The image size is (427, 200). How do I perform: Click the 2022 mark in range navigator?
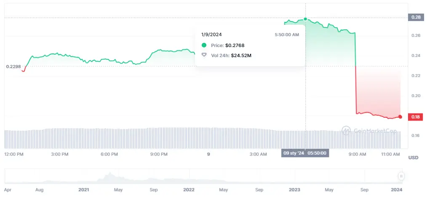tap(189, 189)
